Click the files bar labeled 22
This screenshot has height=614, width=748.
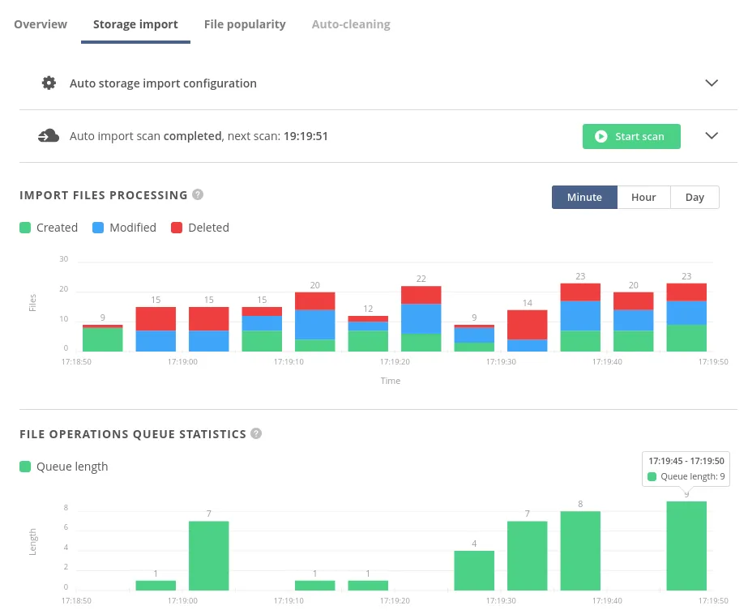pyautogui.click(x=421, y=318)
